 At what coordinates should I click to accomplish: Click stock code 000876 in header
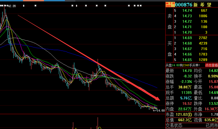tap(184, 5)
